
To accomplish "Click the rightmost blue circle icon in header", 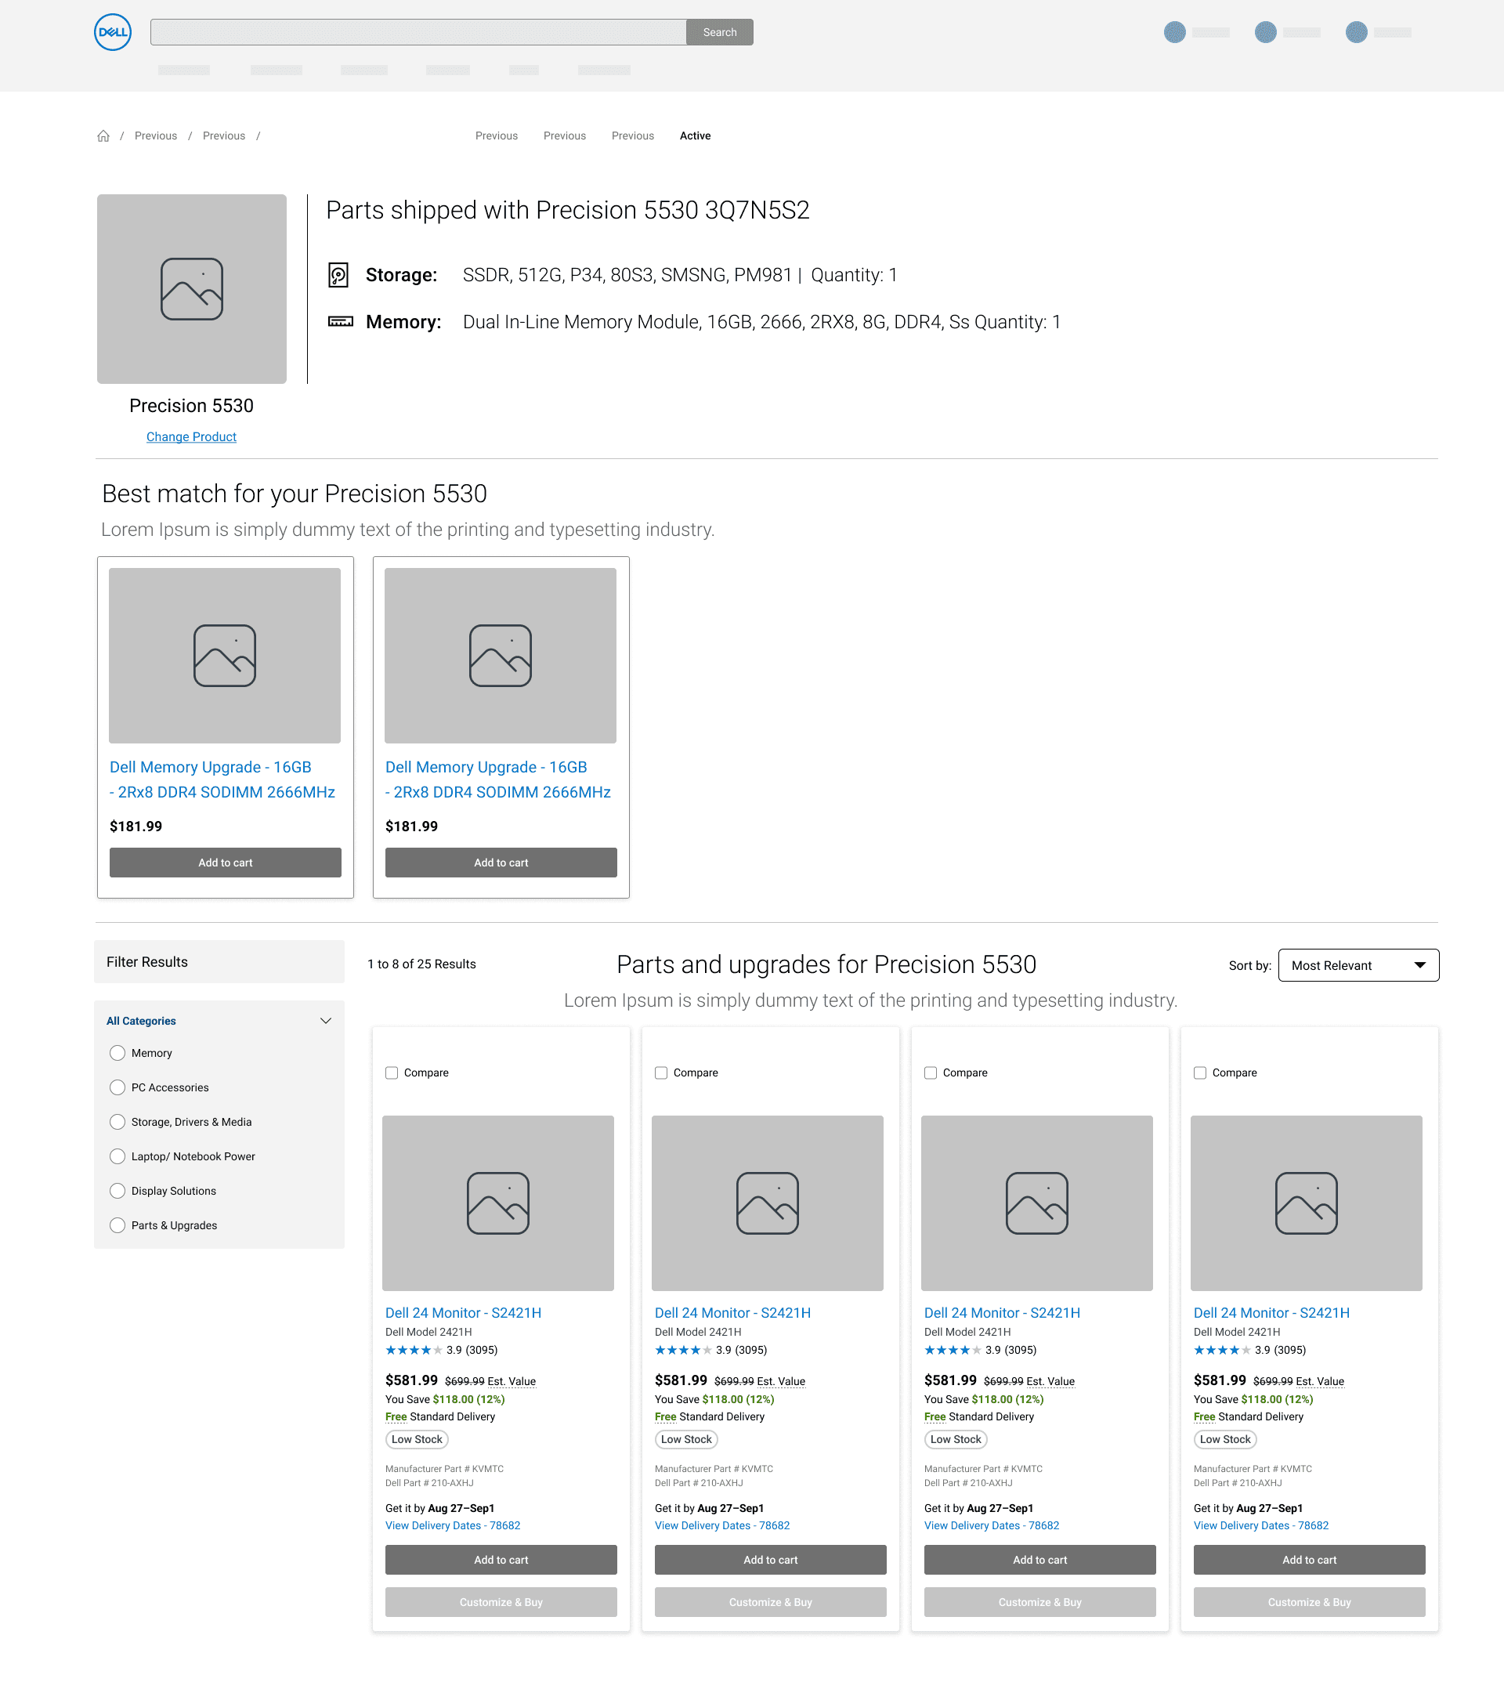I will click(x=1356, y=32).
